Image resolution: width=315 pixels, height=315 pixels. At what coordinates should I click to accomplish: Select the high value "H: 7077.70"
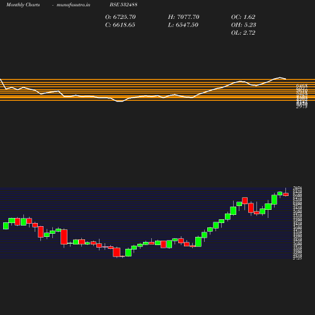coord(183,17)
